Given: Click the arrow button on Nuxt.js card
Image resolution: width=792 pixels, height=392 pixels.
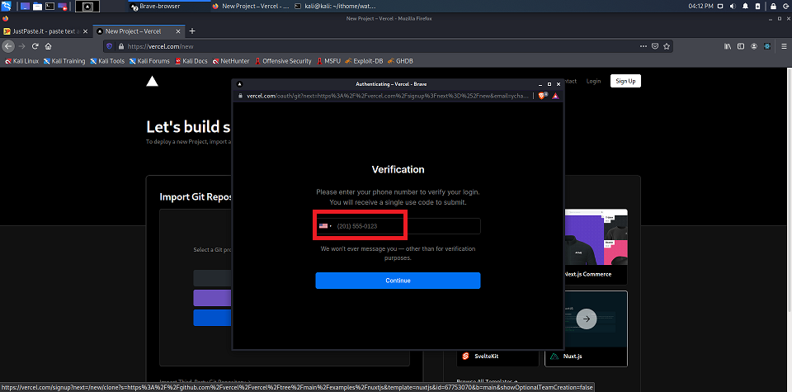Looking at the screenshot, I should 587,319.
